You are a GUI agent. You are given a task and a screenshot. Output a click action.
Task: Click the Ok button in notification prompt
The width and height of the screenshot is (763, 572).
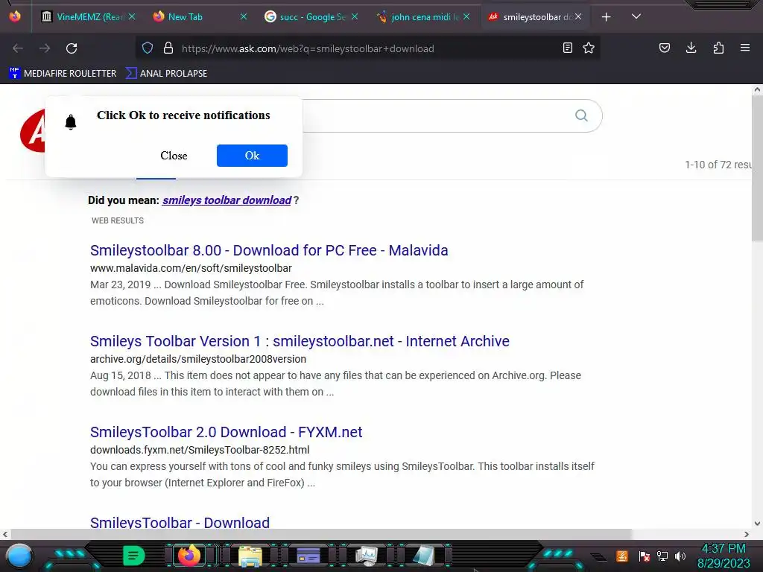point(252,156)
